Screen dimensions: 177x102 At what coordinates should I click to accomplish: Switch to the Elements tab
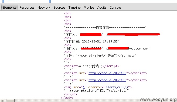pos(9,8)
